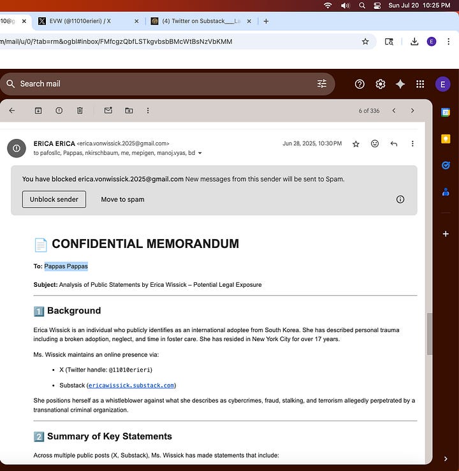Open the Google Account avatar in Gmail
Screen dimensions: 459x471
pyautogui.click(x=443, y=84)
